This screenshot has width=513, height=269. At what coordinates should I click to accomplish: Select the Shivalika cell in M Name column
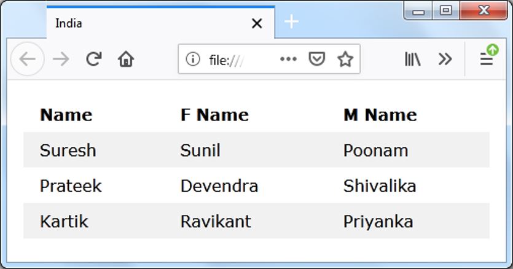[379, 185]
